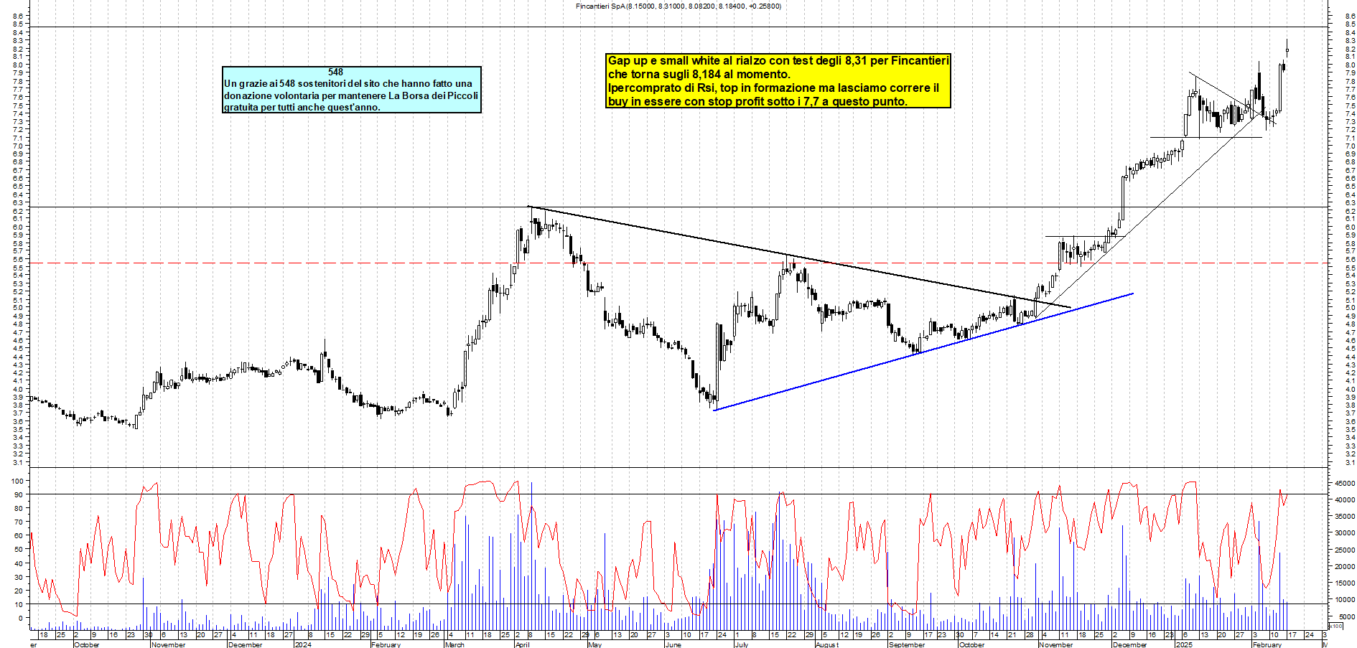This screenshot has width=1357, height=648.
Task: Click the September label on date axis
Action: [908, 644]
